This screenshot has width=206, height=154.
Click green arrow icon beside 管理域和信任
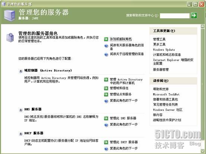(106, 88)
